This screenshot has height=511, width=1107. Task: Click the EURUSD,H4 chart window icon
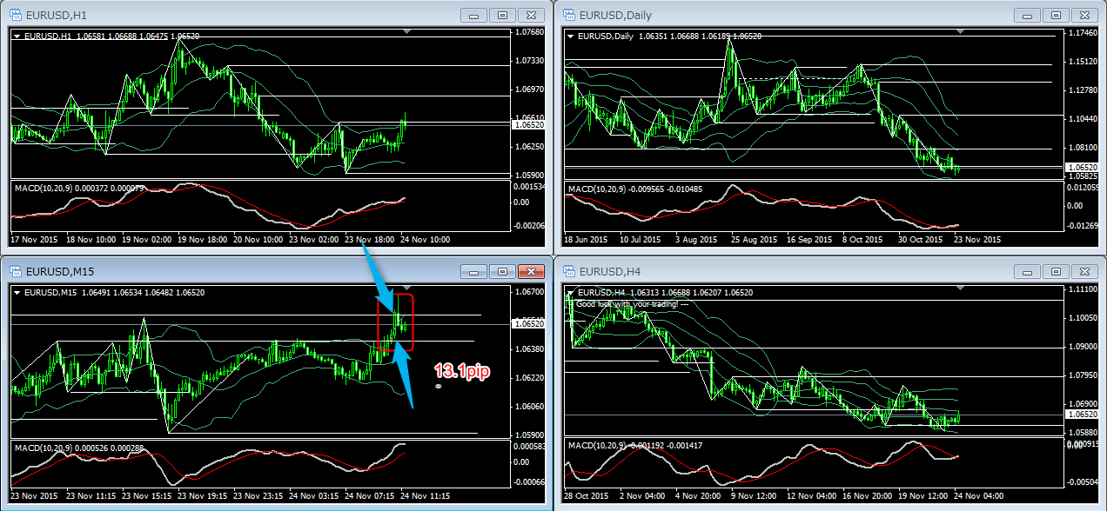click(569, 272)
